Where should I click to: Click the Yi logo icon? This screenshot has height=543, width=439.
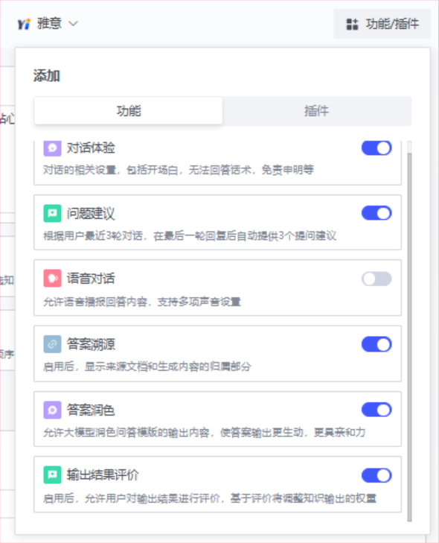click(24, 24)
